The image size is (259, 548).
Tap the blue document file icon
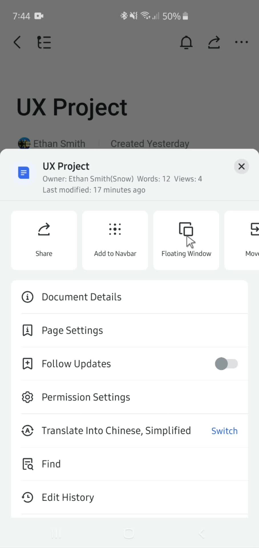(24, 173)
